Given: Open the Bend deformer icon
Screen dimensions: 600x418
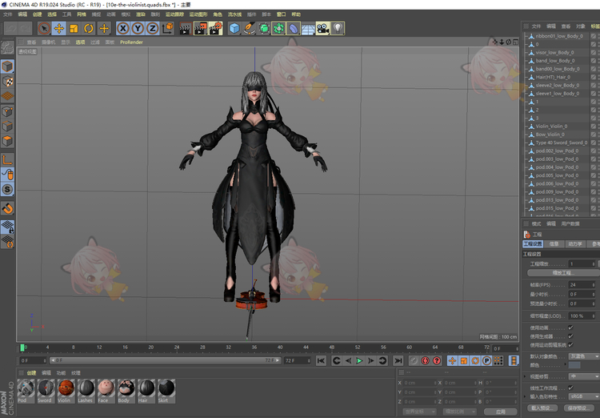Looking at the screenshot, I should [294, 28].
